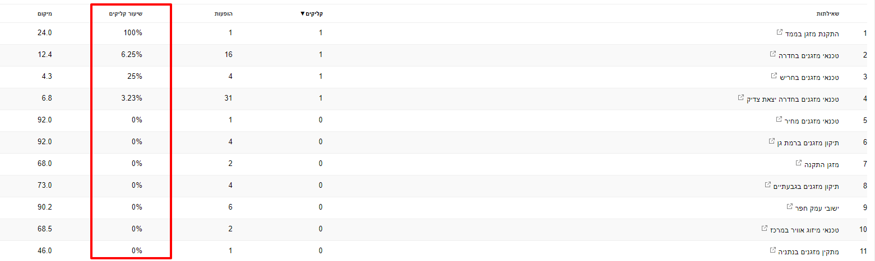Open external link icon for טכנאי מזגנים מחיר
The width and height of the screenshot is (875, 261).
[x=779, y=120]
